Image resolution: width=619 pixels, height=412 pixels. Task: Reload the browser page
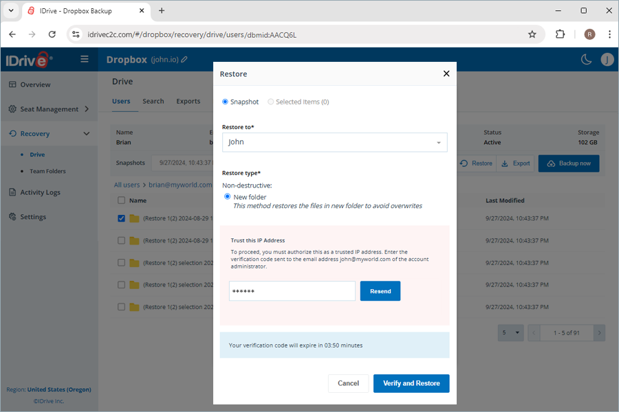(52, 34)
